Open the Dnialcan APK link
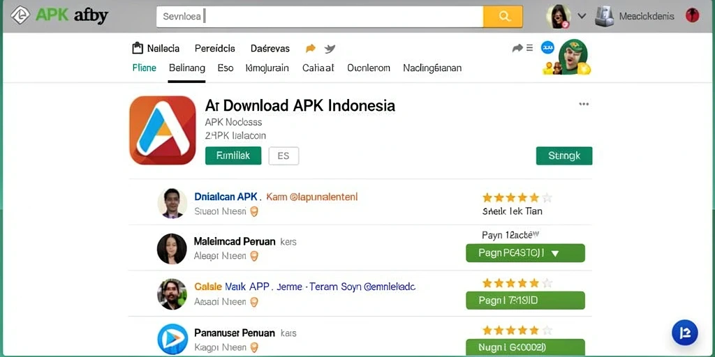The image size is (715, 357). point(227,197)
